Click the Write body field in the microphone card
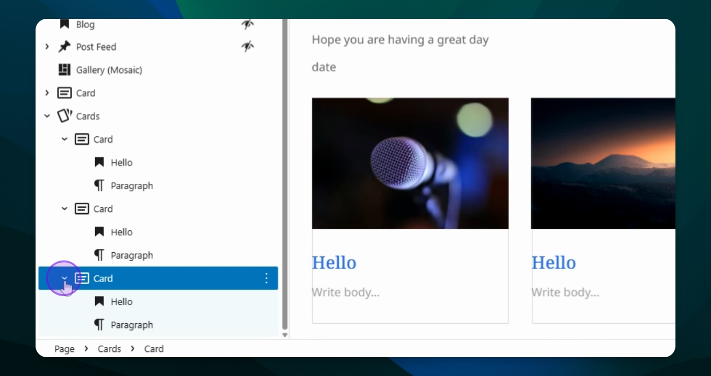This screenshot has width=711, height=376. [346, 292]
